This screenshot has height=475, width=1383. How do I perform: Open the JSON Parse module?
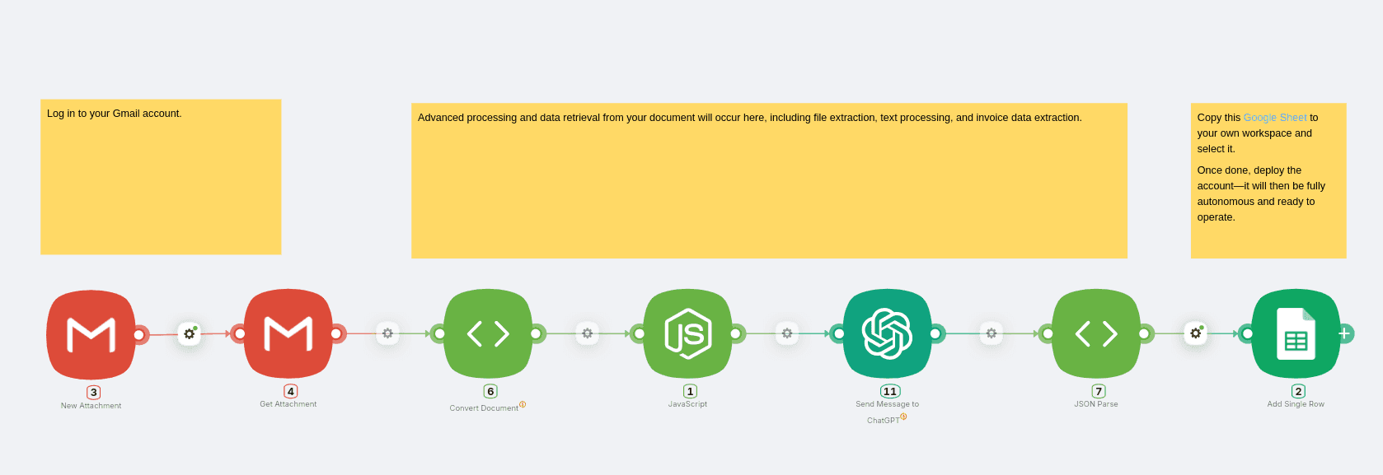coord(1096,333)
